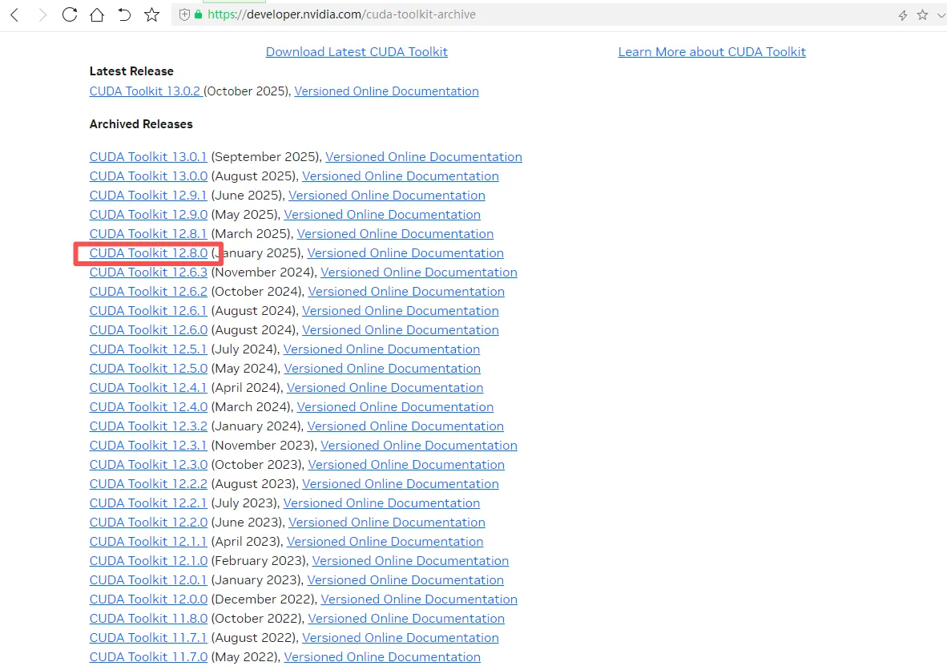The width and height of the screenshot is (947, 666).
Task: Open CUDA Toolkit 12.6.3 link
Action: point(148,272)
